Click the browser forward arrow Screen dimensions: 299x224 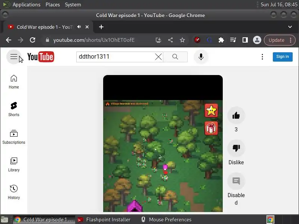[21, 40]
